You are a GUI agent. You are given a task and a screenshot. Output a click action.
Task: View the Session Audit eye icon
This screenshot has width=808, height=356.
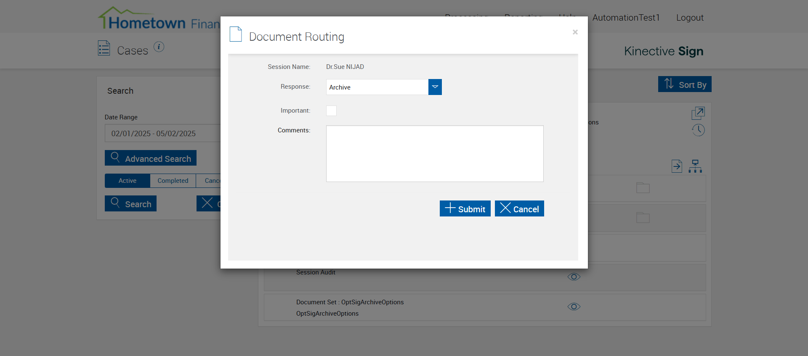pos(574,277)
